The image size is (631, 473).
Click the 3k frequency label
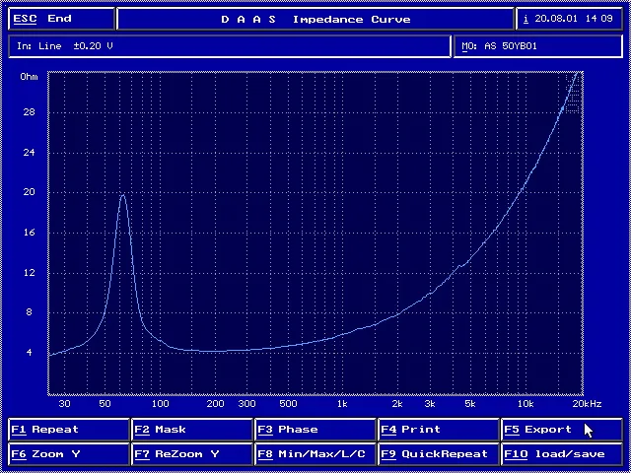pyautogui.click(x=430, y=403)
